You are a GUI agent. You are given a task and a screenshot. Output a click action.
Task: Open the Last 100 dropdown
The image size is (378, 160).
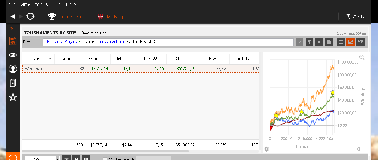point(42,158)
